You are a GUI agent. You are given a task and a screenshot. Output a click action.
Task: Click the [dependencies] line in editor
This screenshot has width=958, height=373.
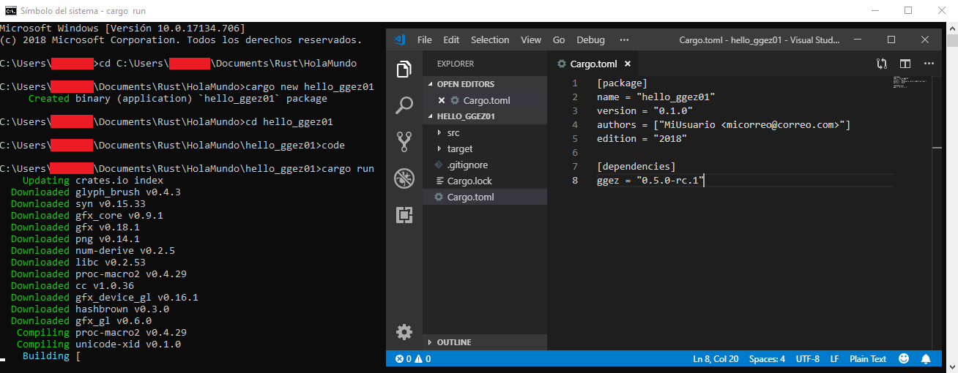[636, 166]
